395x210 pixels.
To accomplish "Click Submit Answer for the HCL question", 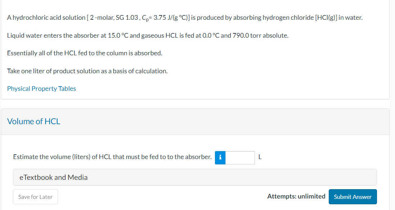I will tap(353, 197).
